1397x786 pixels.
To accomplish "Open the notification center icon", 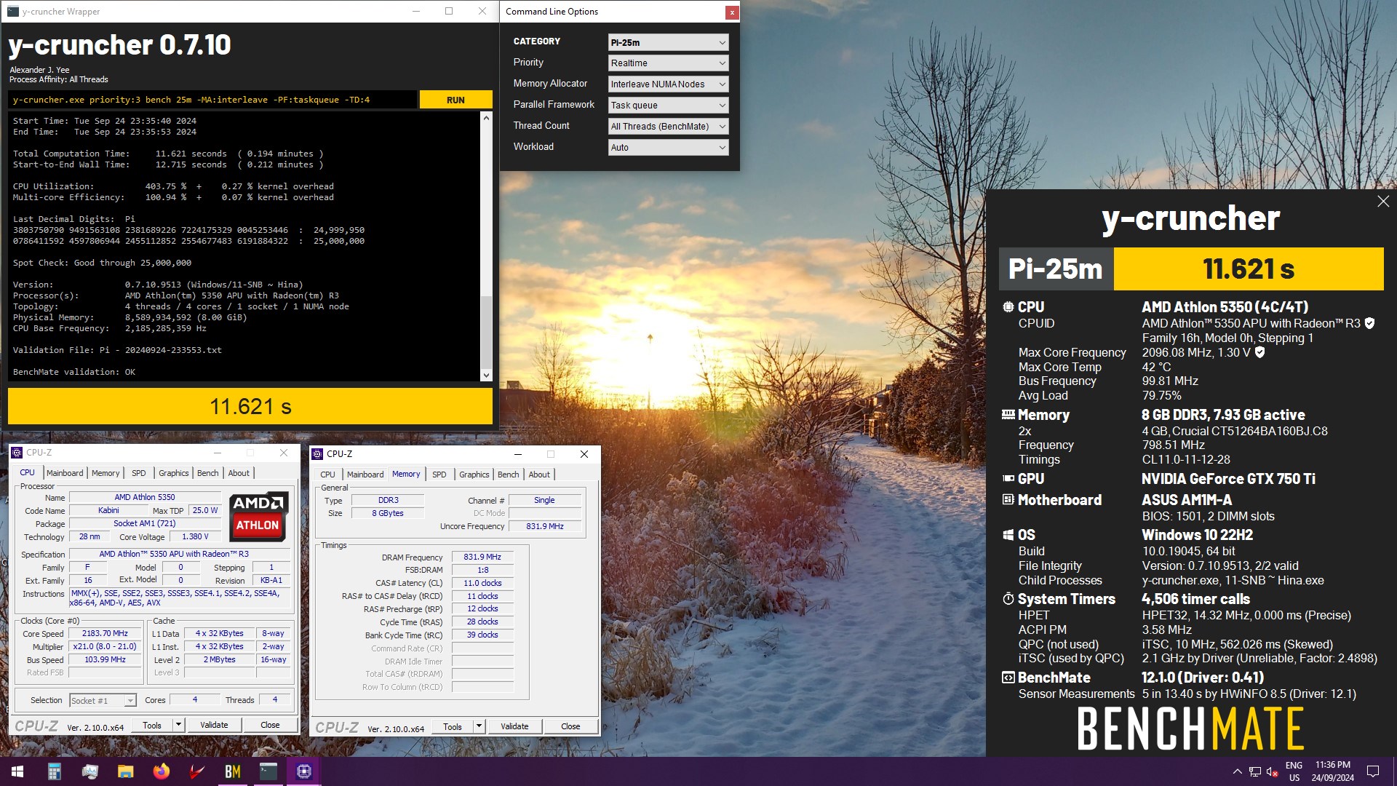I will click(x=1373, y=771).
